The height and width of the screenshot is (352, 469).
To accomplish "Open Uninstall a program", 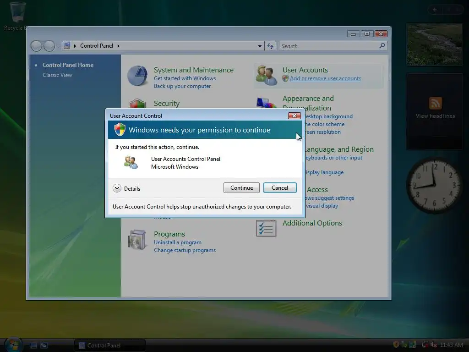I will pyautogui.click(x=178, y=242).
